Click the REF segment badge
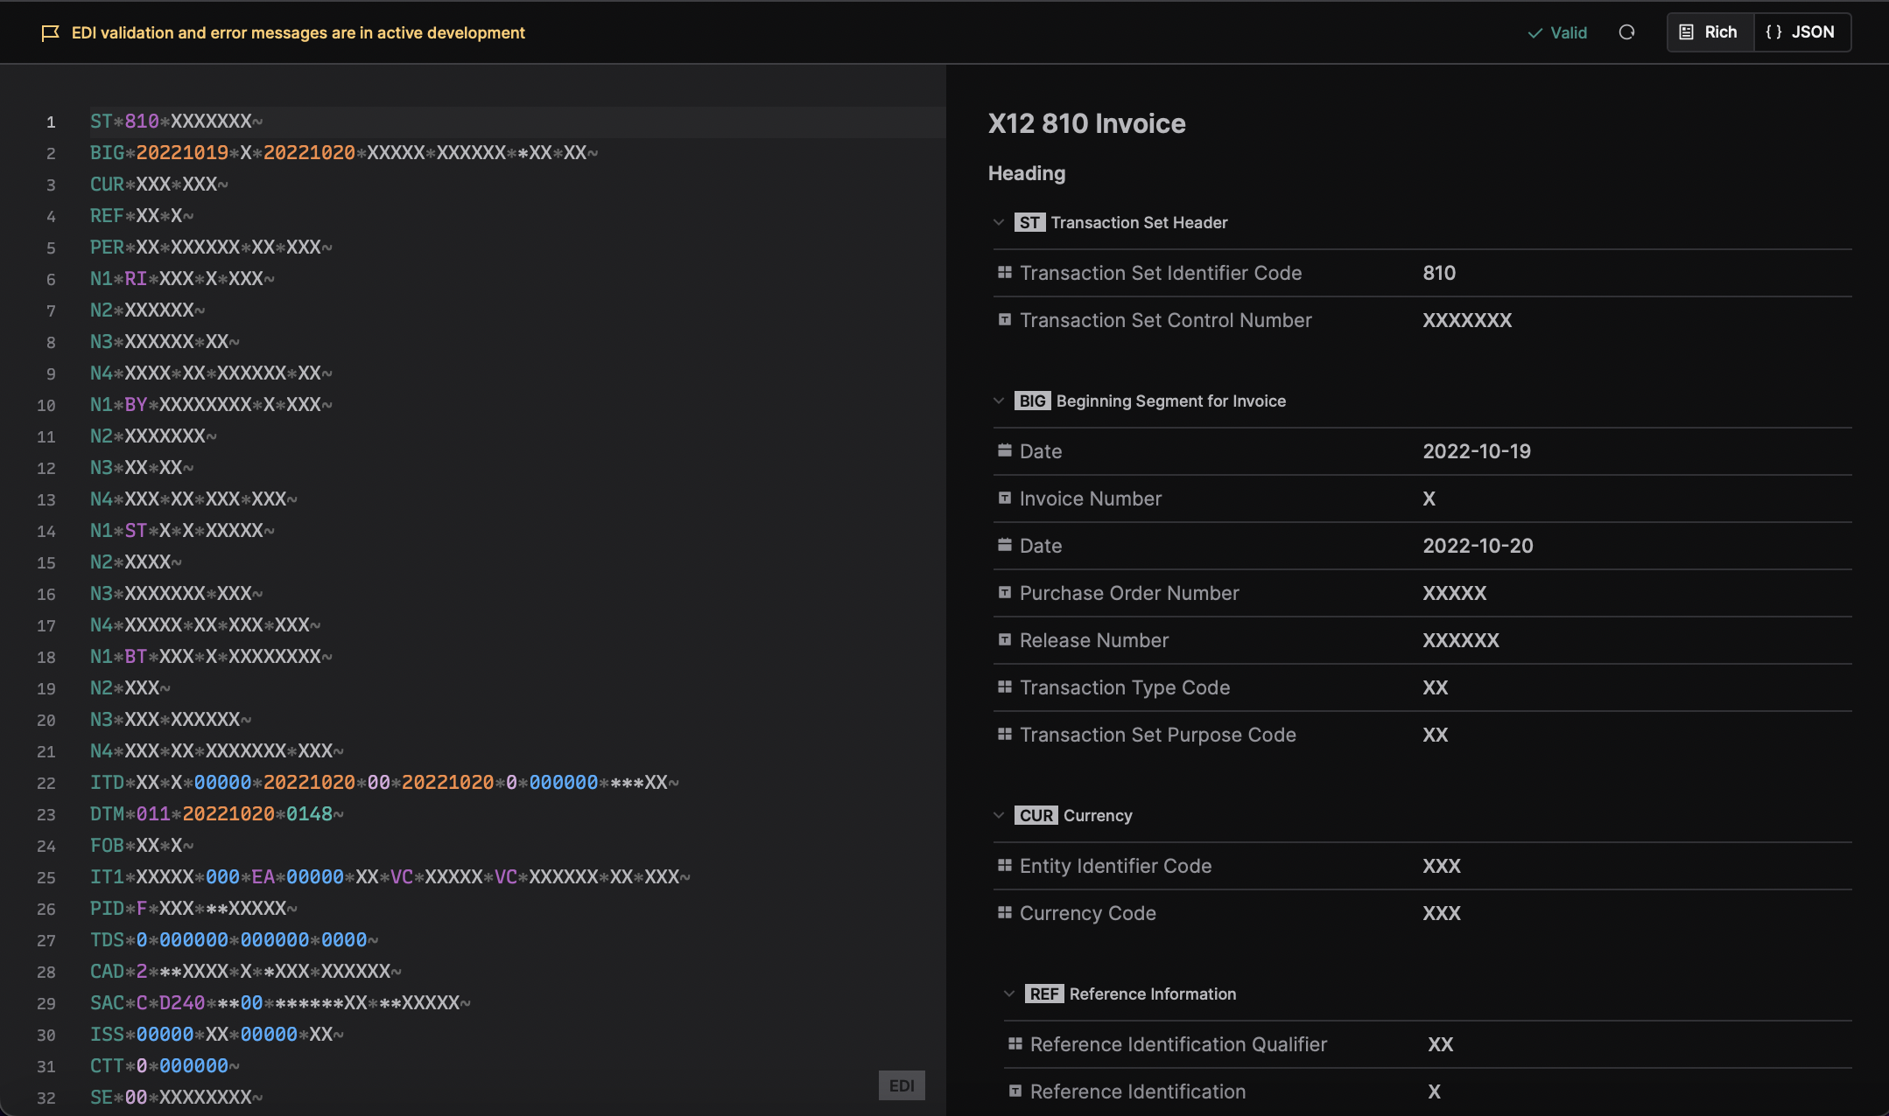This screenshot has height=1116, width=1889. [x=1044, y=994]
